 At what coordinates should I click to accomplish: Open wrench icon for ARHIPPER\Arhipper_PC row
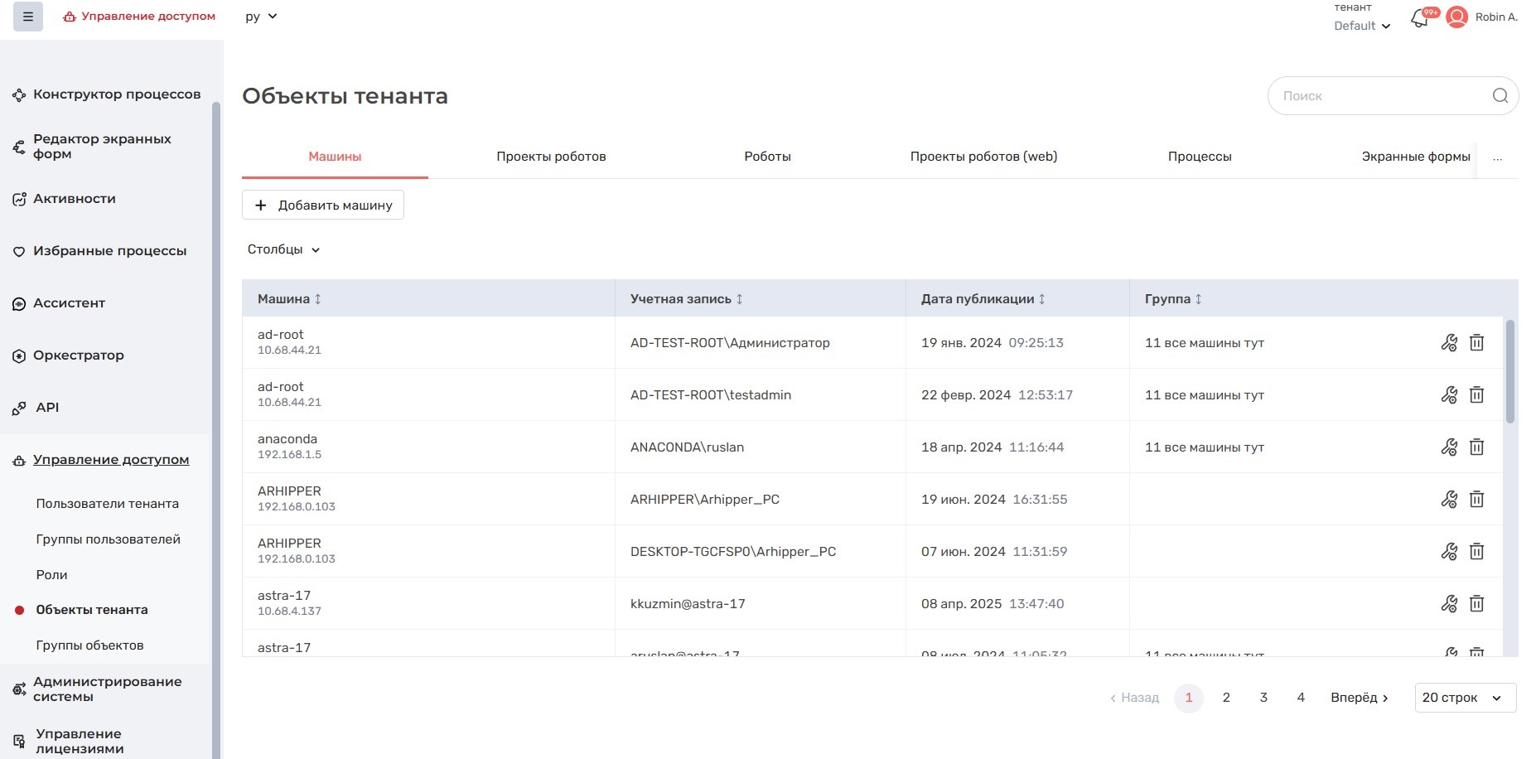1448,500
